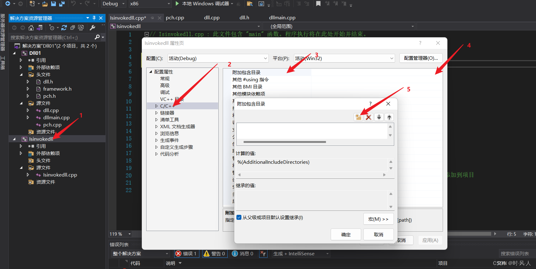This screenshot has height=269, width=536.
Task: Click the find in files toolbar icon
Action: [x=249, y=3]
